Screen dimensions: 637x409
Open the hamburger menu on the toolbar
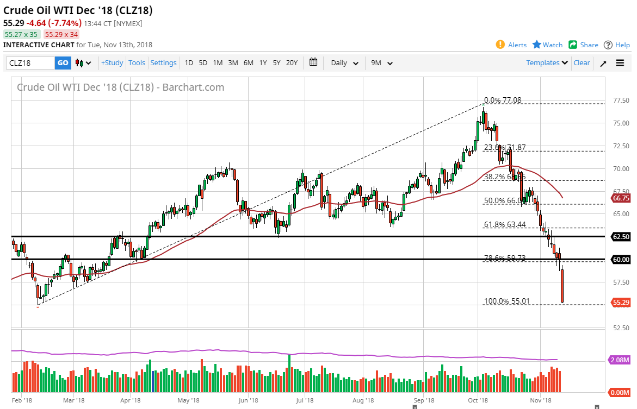[620, 62]
